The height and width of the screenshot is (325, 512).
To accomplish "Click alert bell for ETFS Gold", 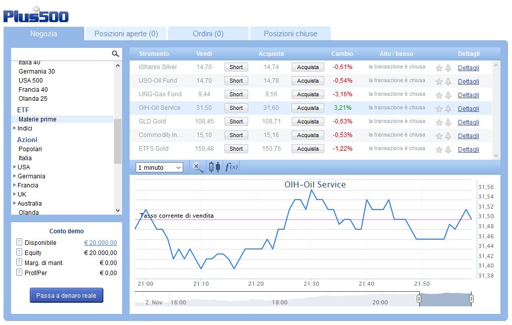I will 448,150.
